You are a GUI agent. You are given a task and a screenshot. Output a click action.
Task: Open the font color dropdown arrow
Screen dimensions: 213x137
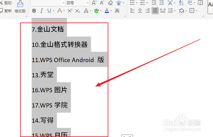(111, 11)
